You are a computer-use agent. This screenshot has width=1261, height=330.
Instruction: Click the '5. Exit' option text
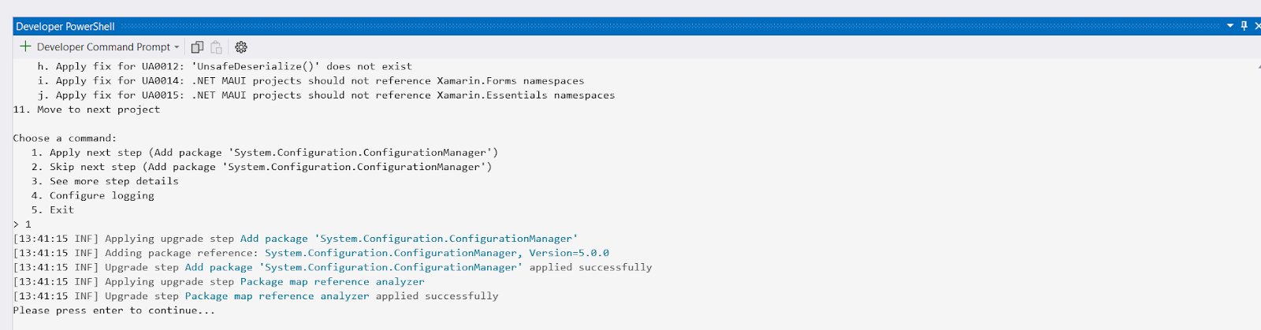click(53, 210)
